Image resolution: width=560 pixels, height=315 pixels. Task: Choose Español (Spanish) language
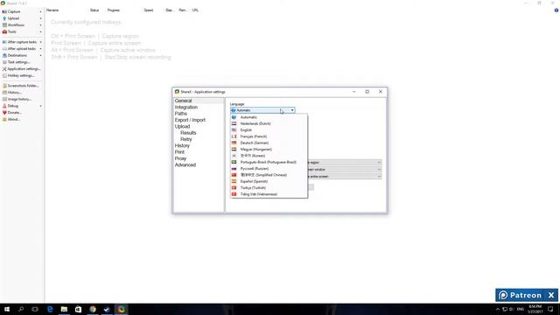point(269,181)
